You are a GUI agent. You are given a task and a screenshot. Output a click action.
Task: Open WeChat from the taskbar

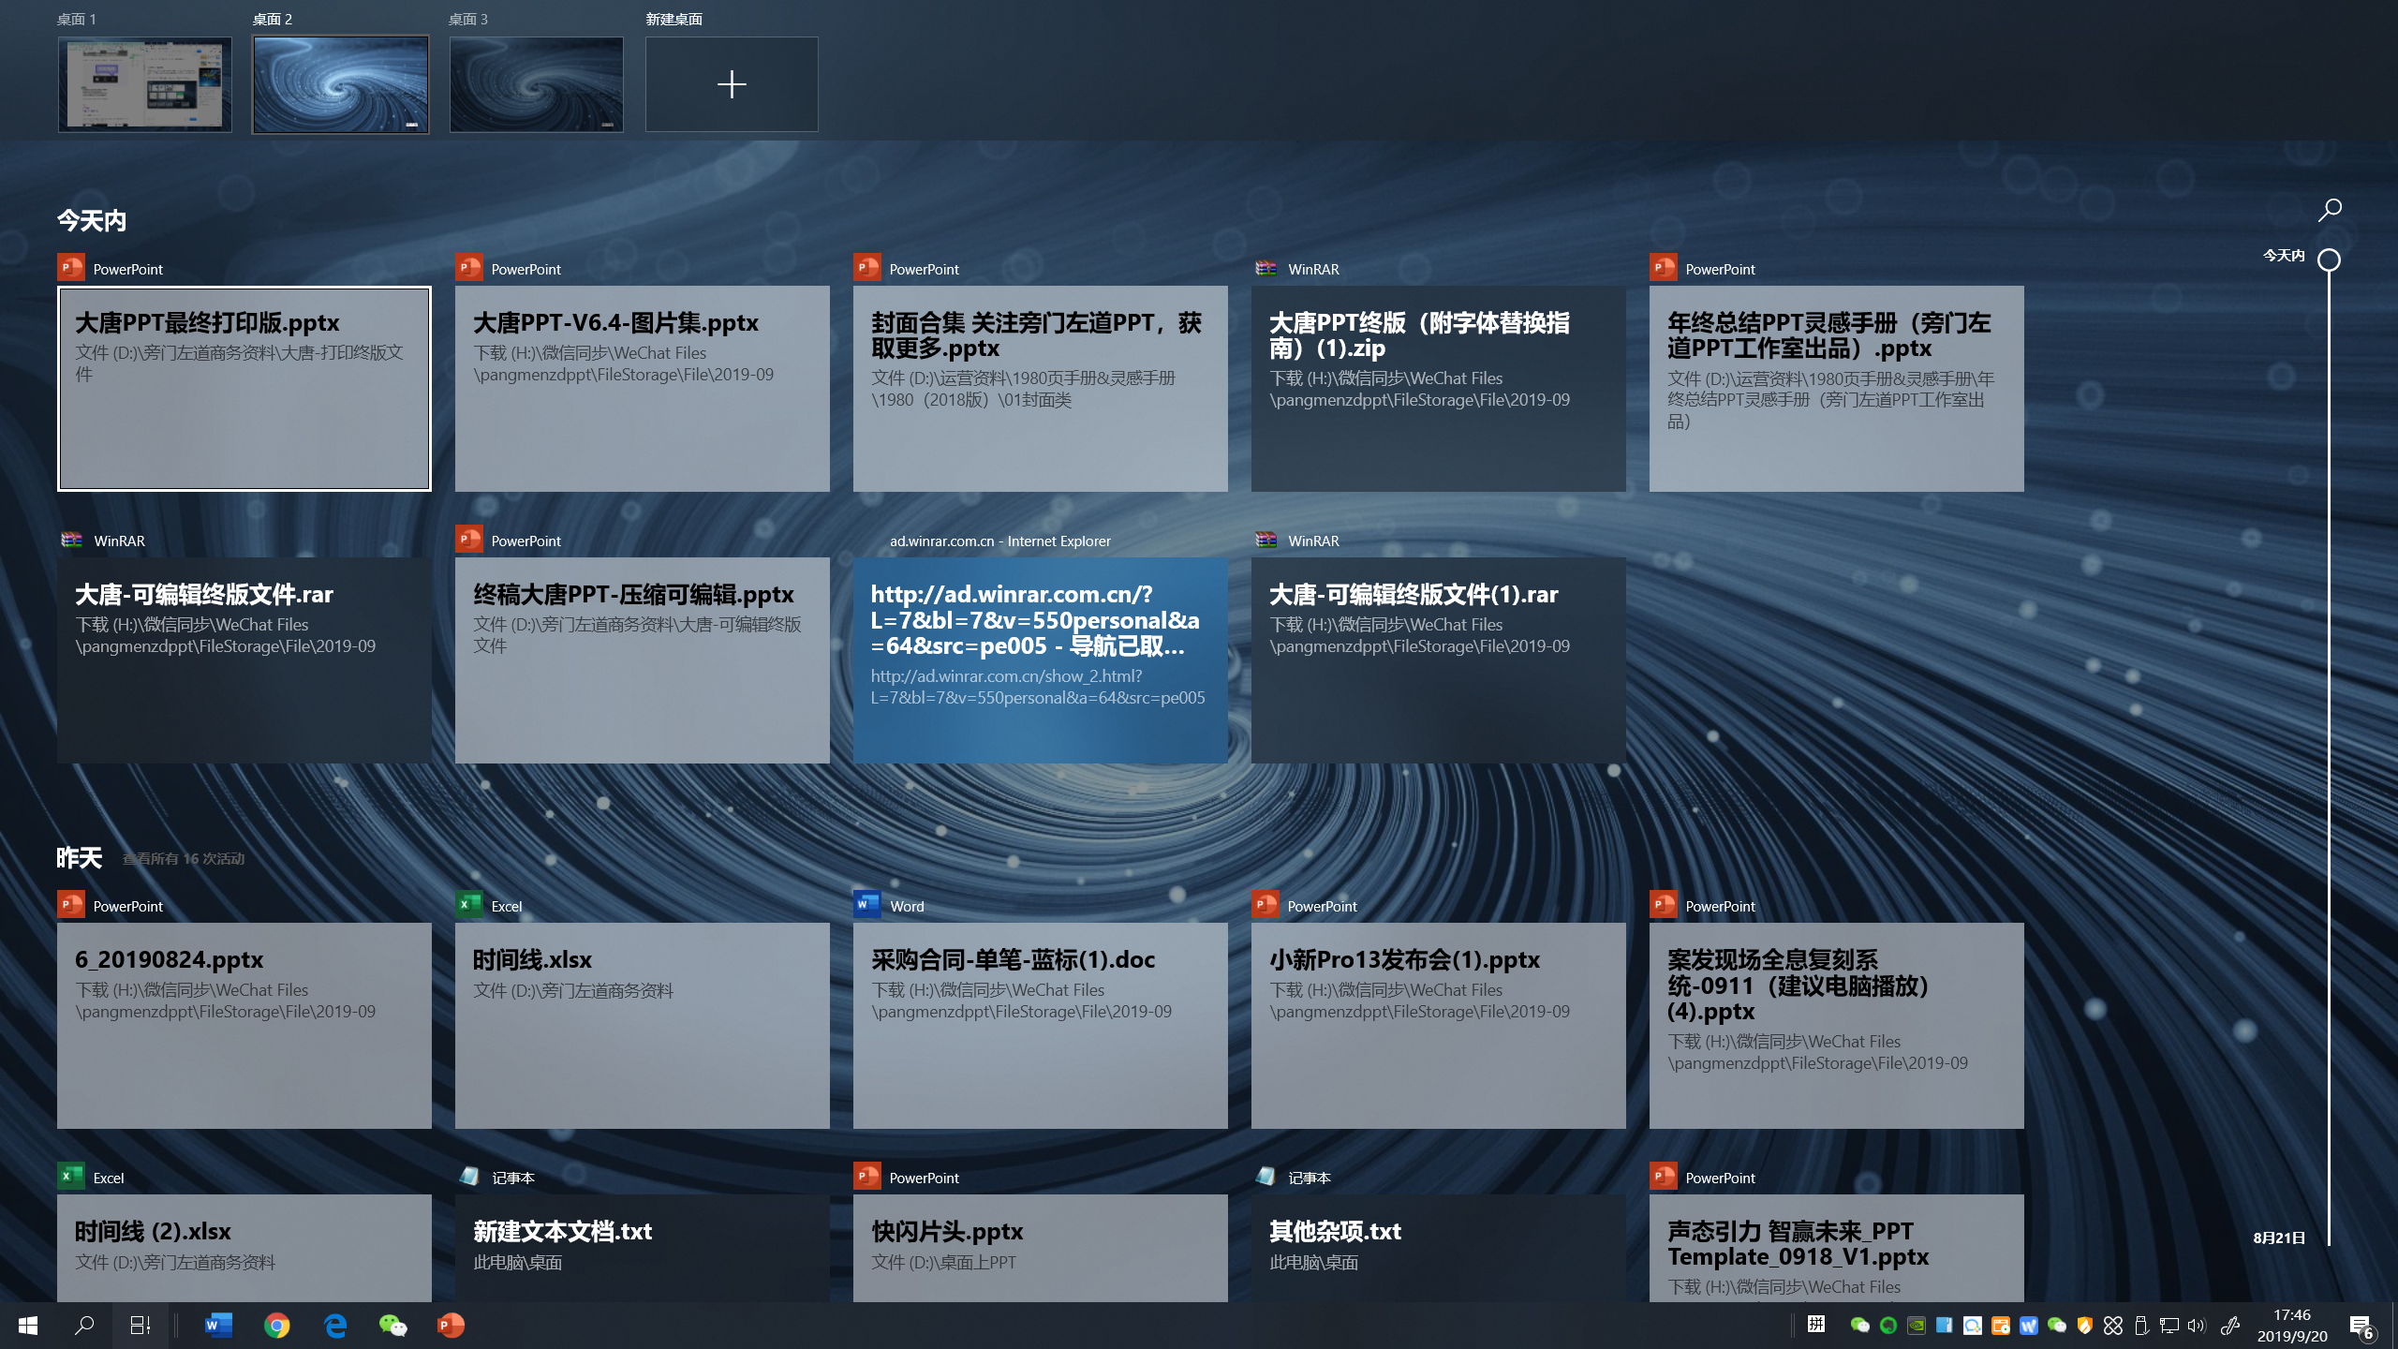pos(392,1325)
